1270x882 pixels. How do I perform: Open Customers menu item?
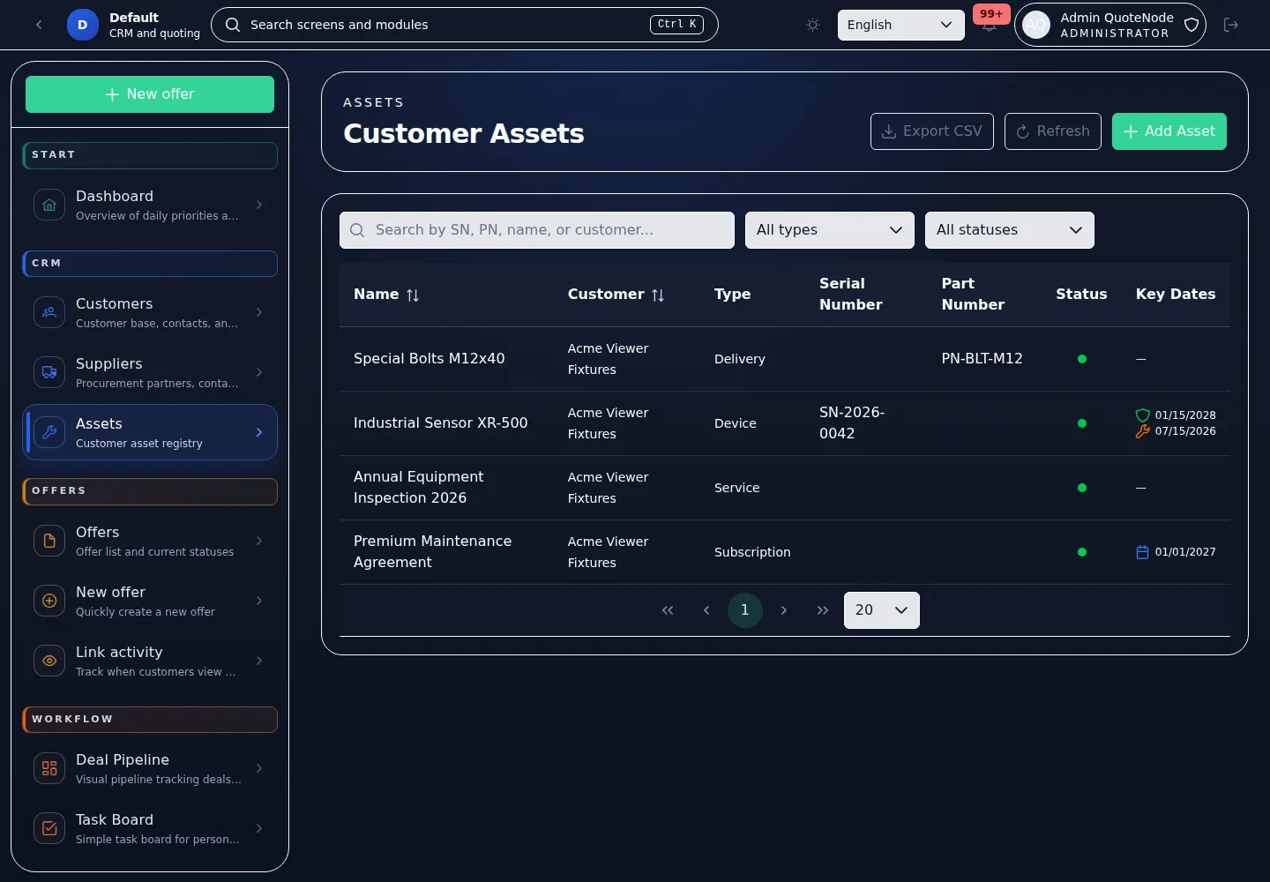coord(150,312)
